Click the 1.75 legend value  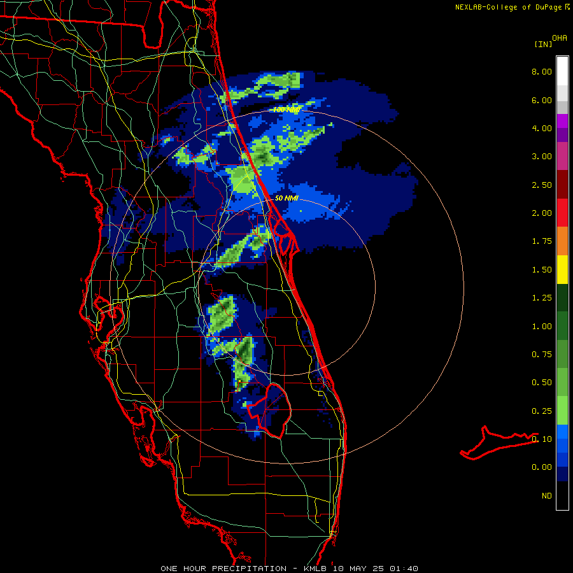click(x=542, y=241)
